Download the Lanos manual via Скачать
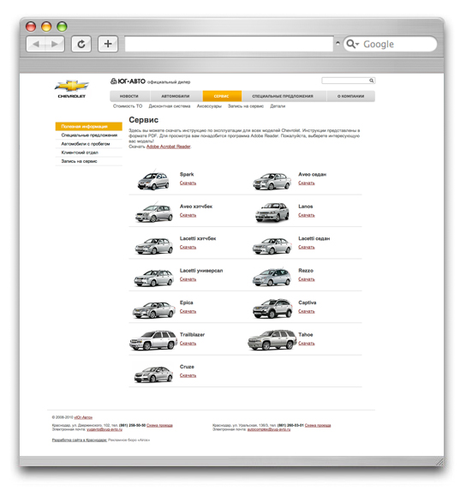This screenshot has height=503, width=466. tap(307, 215)
